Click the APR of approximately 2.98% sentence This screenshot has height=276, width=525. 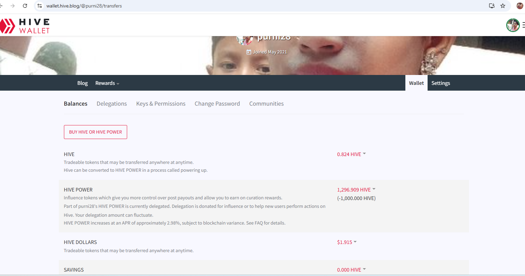(175, 223)
